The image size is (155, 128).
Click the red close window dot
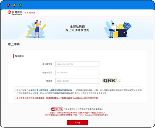tap(8, 5)
